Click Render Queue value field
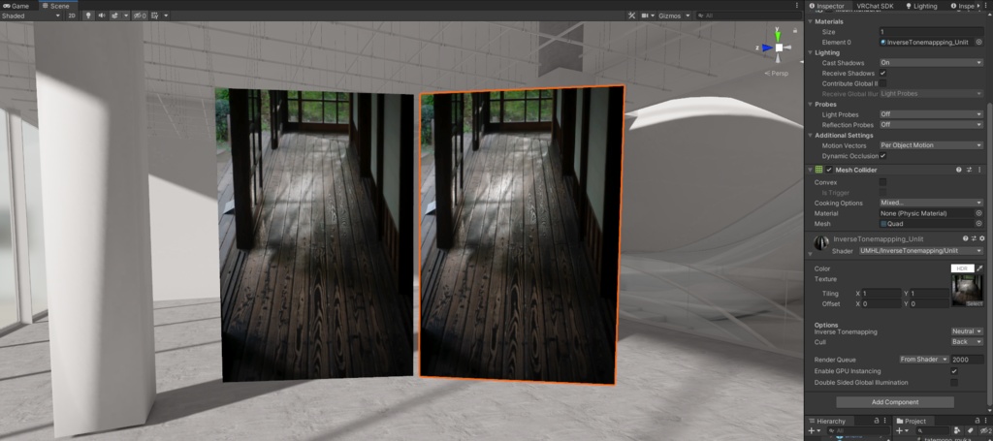 click(x=967, y=360)
